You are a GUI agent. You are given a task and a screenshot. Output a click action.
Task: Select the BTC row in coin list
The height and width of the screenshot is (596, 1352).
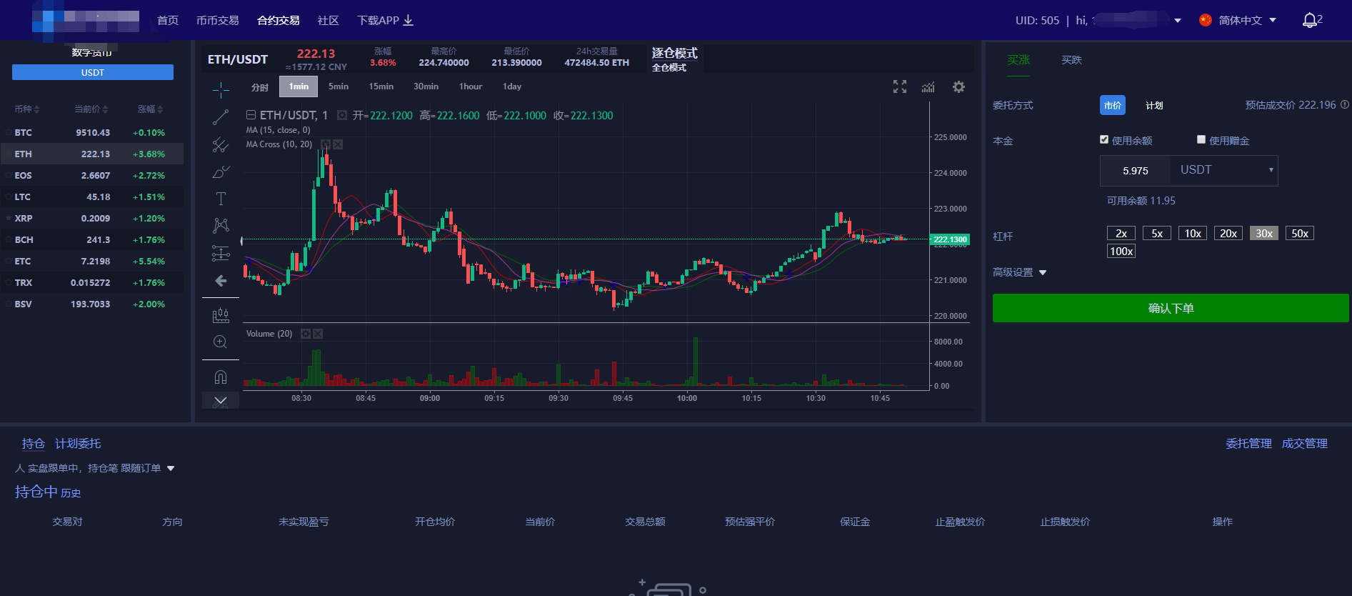point(92,133)
